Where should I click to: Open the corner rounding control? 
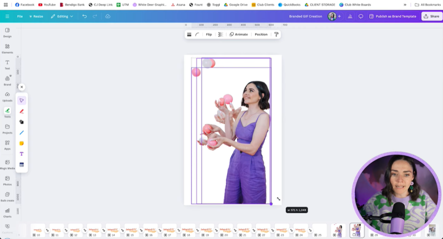point(197,34)
